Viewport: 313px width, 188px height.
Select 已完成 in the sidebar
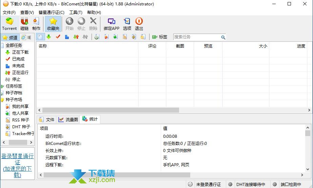point(18,59)
